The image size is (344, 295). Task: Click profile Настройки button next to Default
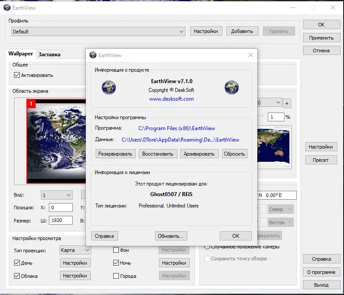click(x=206, y=31)
